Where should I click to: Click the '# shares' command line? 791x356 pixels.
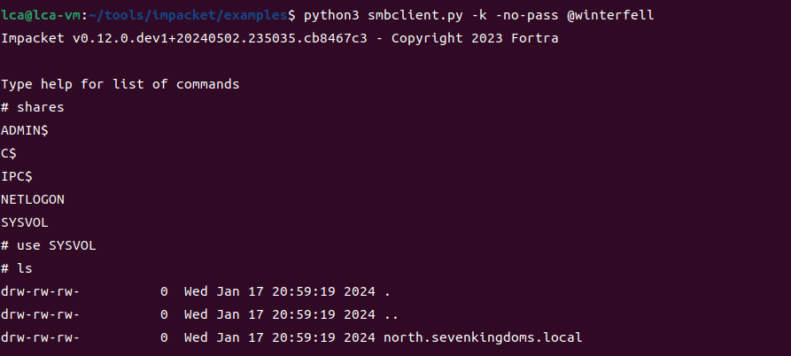[x=33, y=107]
